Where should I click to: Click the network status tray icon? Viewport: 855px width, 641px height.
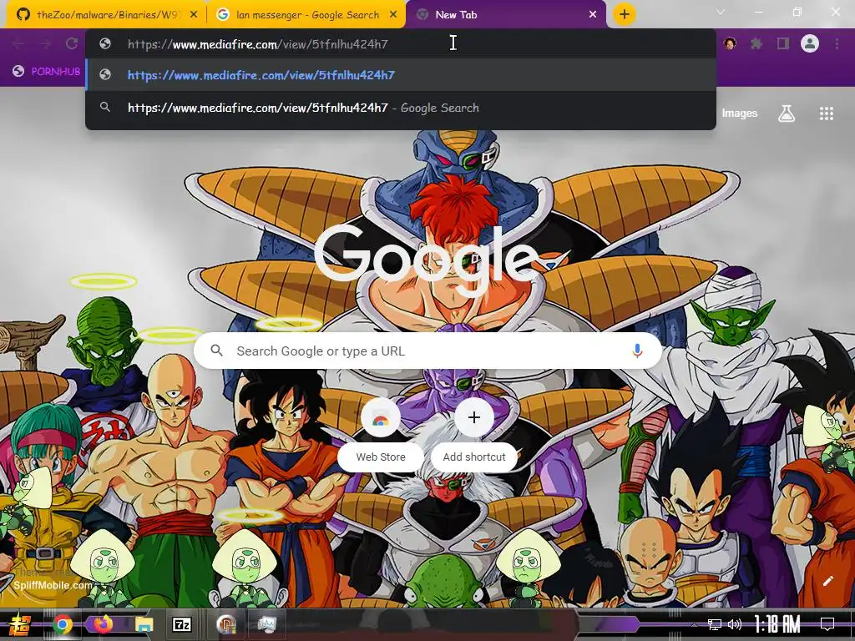coord(715,624)
